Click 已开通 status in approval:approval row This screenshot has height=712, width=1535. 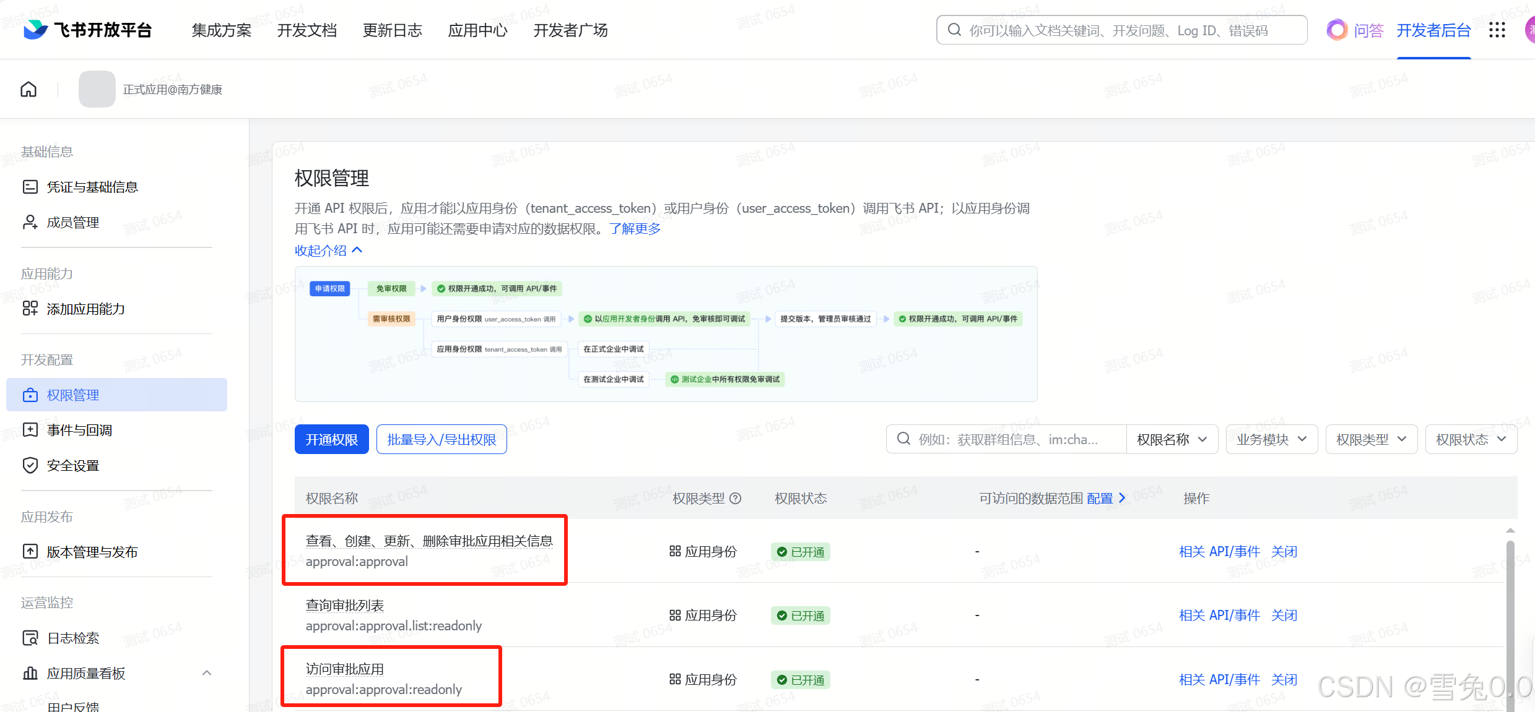[801, 552]
